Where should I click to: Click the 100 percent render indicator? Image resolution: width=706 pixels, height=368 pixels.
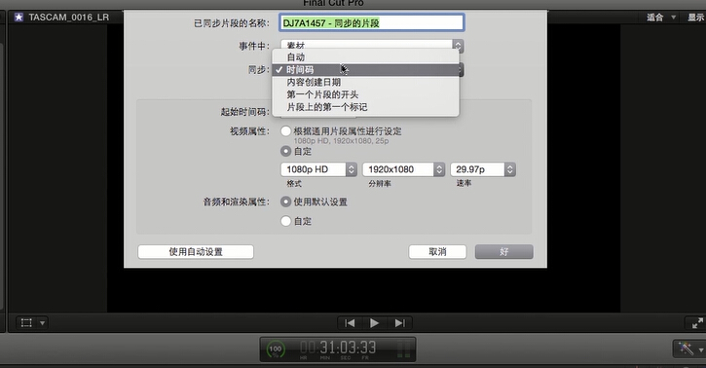(x=276, y=350)
